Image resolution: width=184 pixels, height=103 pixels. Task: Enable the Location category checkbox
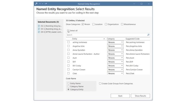tap(93, 24)
